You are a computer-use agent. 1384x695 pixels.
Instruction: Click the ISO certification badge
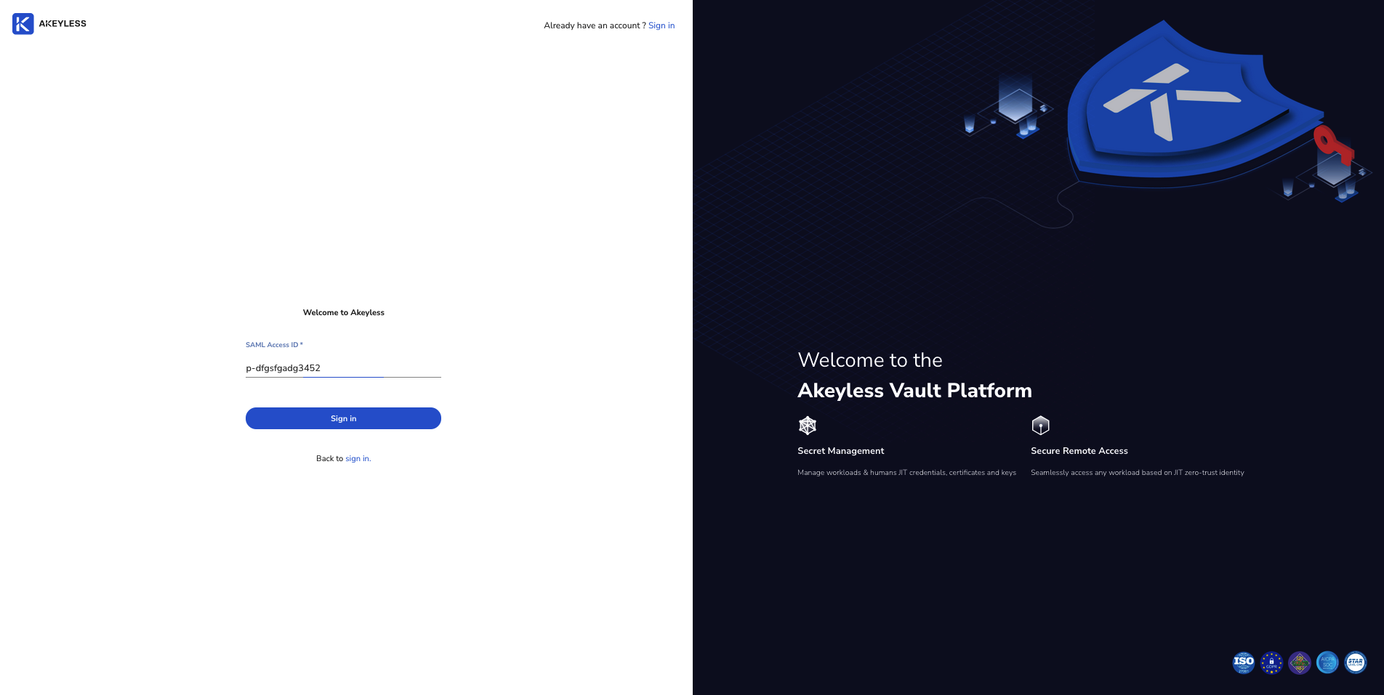pyautogui.click(x=1244, y=662)
